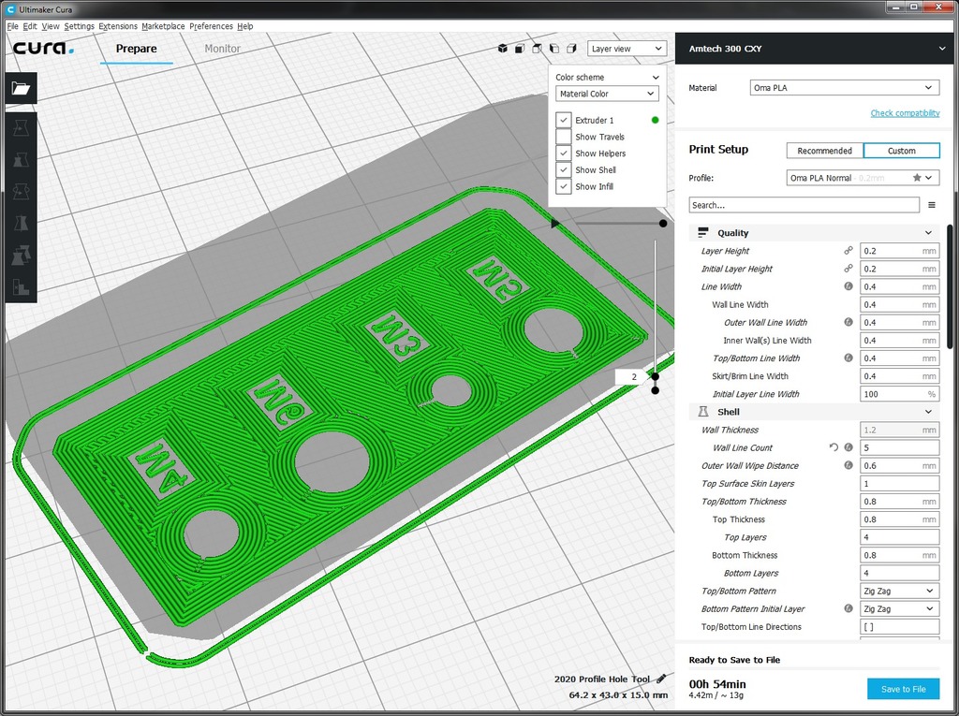Click the pencil icon beside model name

(661, 679)
